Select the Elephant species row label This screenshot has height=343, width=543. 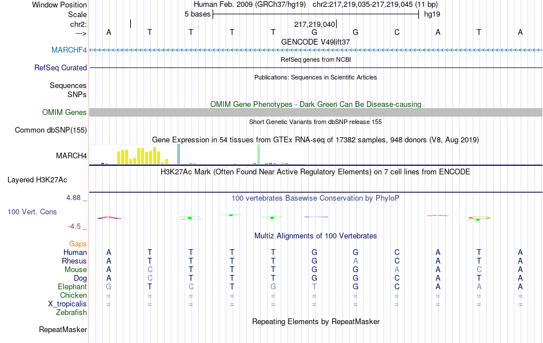click(x=72, y=286)
